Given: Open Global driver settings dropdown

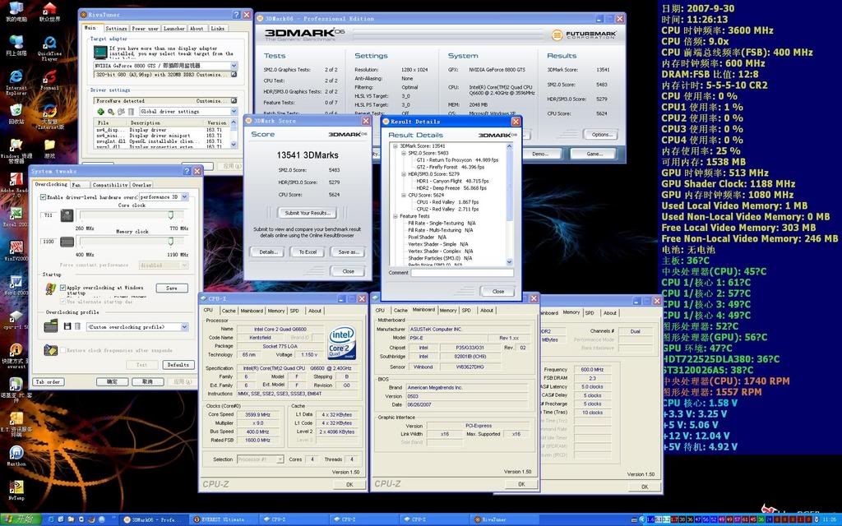Looking at the screenshot, I should click(x=234, y=112).
